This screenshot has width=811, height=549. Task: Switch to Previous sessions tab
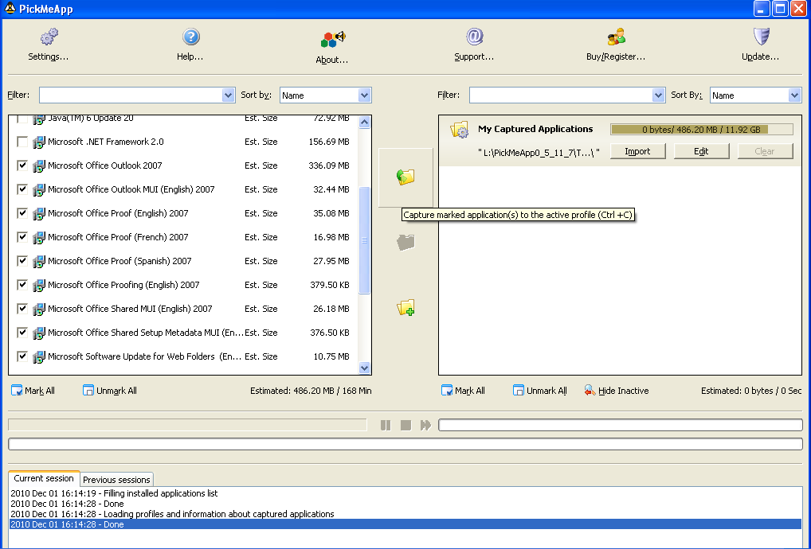click(x=116, y=479)
